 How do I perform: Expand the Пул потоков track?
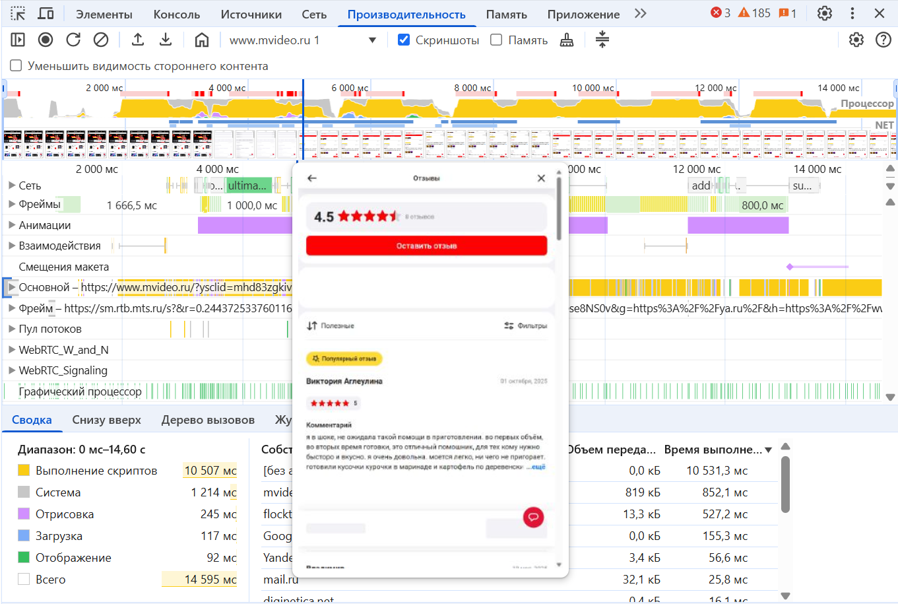(12, 329)
